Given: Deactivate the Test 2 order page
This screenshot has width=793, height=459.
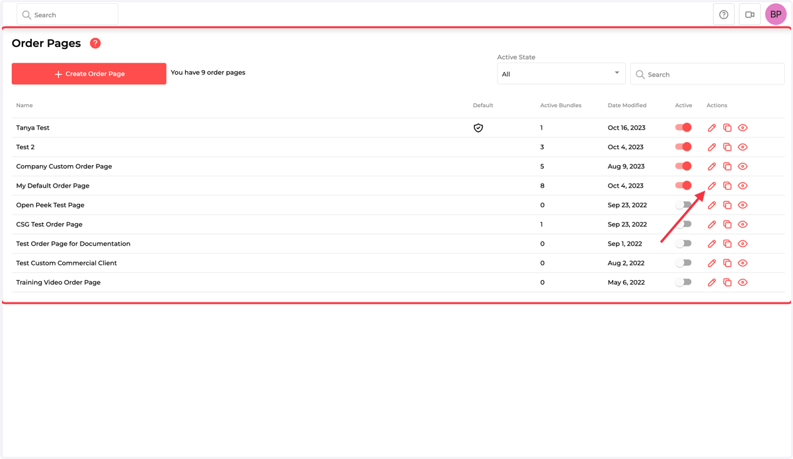Looking at the screenshot, I should (x=683, y=147).
